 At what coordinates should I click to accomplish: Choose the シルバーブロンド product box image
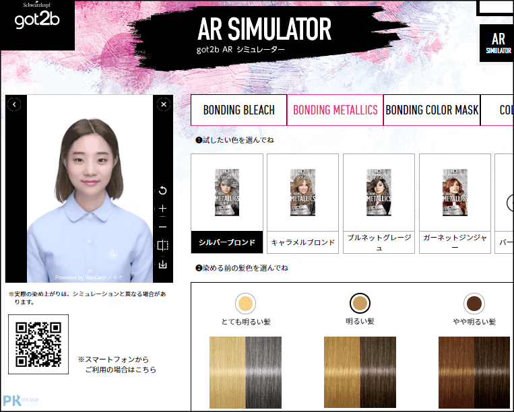point(227,193)
